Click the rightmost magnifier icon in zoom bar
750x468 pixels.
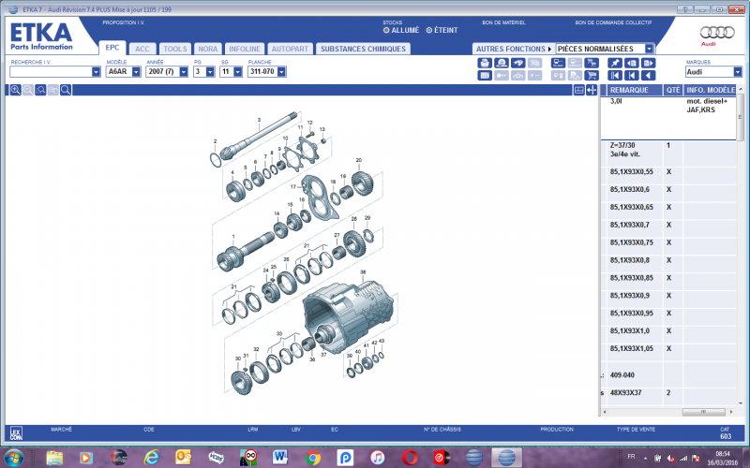tap(66, 90)
